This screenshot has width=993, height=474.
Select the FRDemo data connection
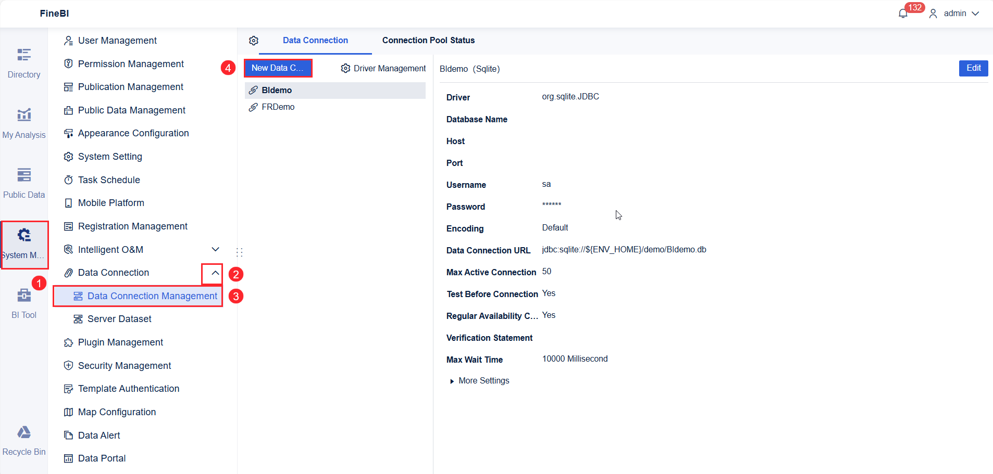point(278,107)
